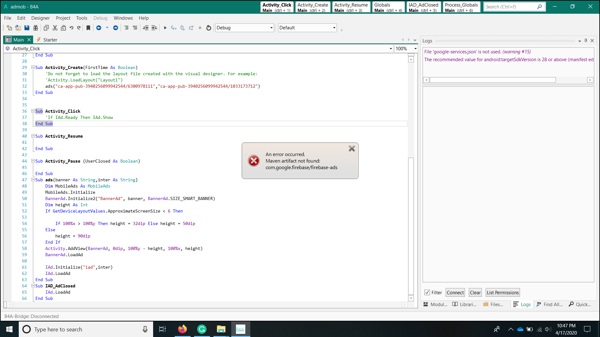Click the Save project toolbar icon
The image size is (600, 337).
27,28
